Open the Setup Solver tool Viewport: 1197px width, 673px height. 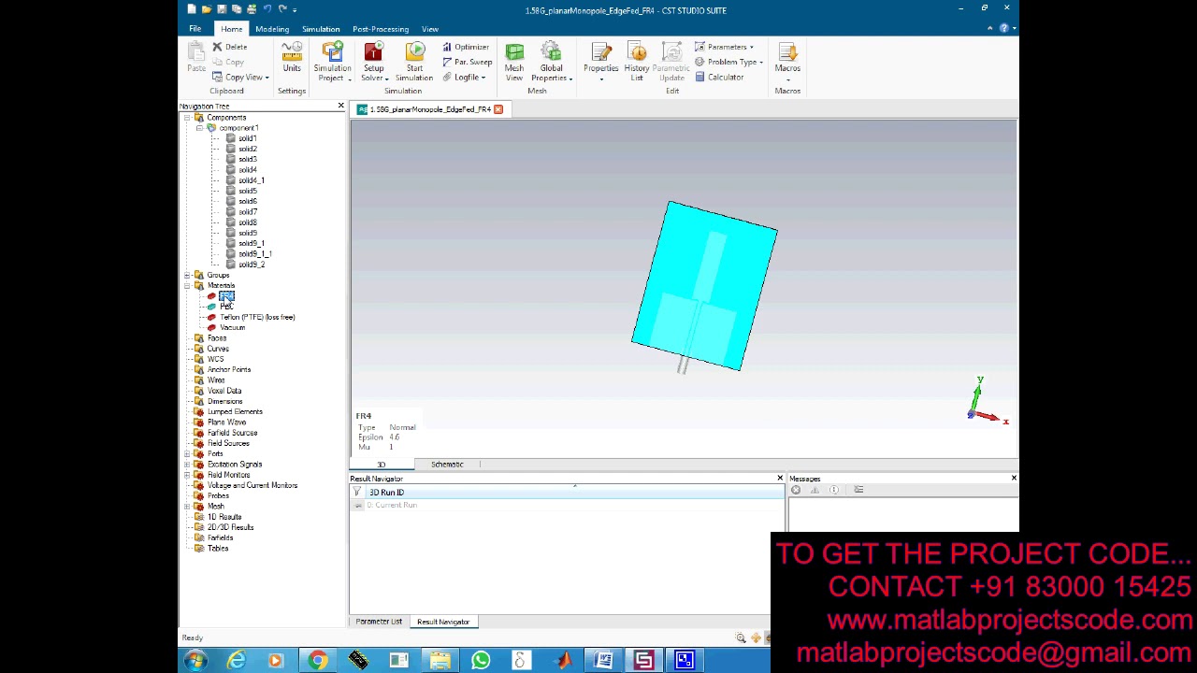pos(373,62)
